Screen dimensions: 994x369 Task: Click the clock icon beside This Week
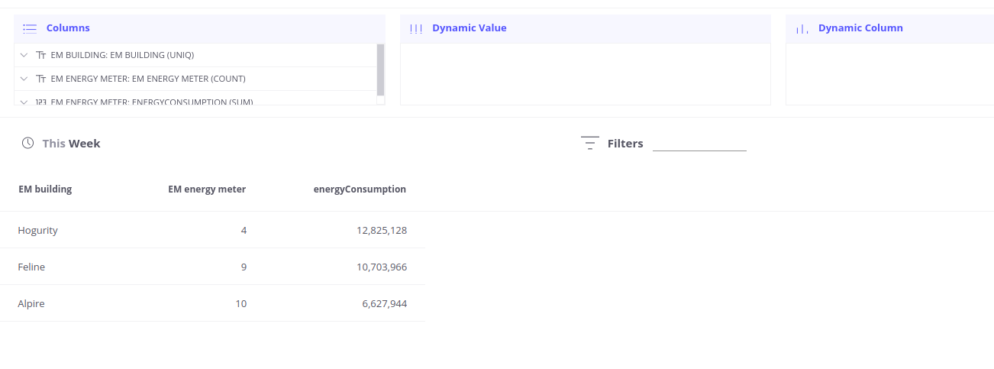(x=27, y=143)
